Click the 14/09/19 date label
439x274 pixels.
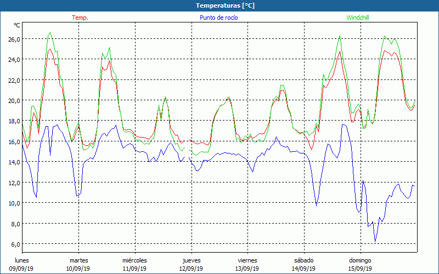303,269
